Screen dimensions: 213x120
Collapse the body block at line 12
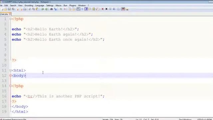point(10,76)
